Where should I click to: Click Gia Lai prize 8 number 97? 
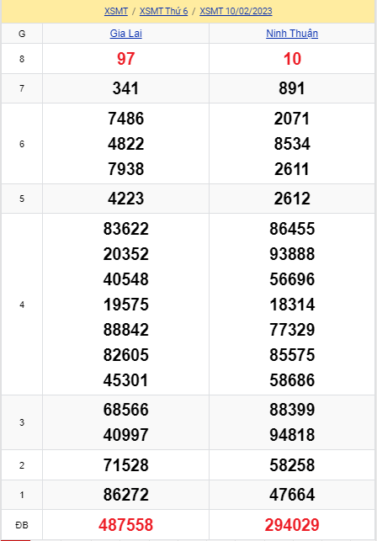(125, 59)
